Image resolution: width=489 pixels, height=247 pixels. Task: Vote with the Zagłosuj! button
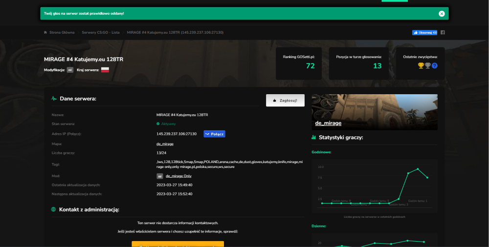pos(285,100)
